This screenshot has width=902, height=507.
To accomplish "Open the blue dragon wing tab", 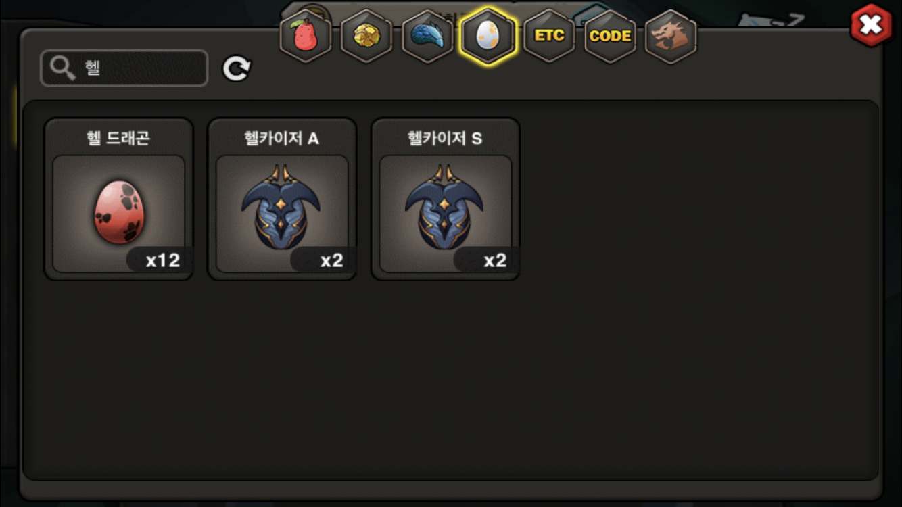I will (427, 36).
